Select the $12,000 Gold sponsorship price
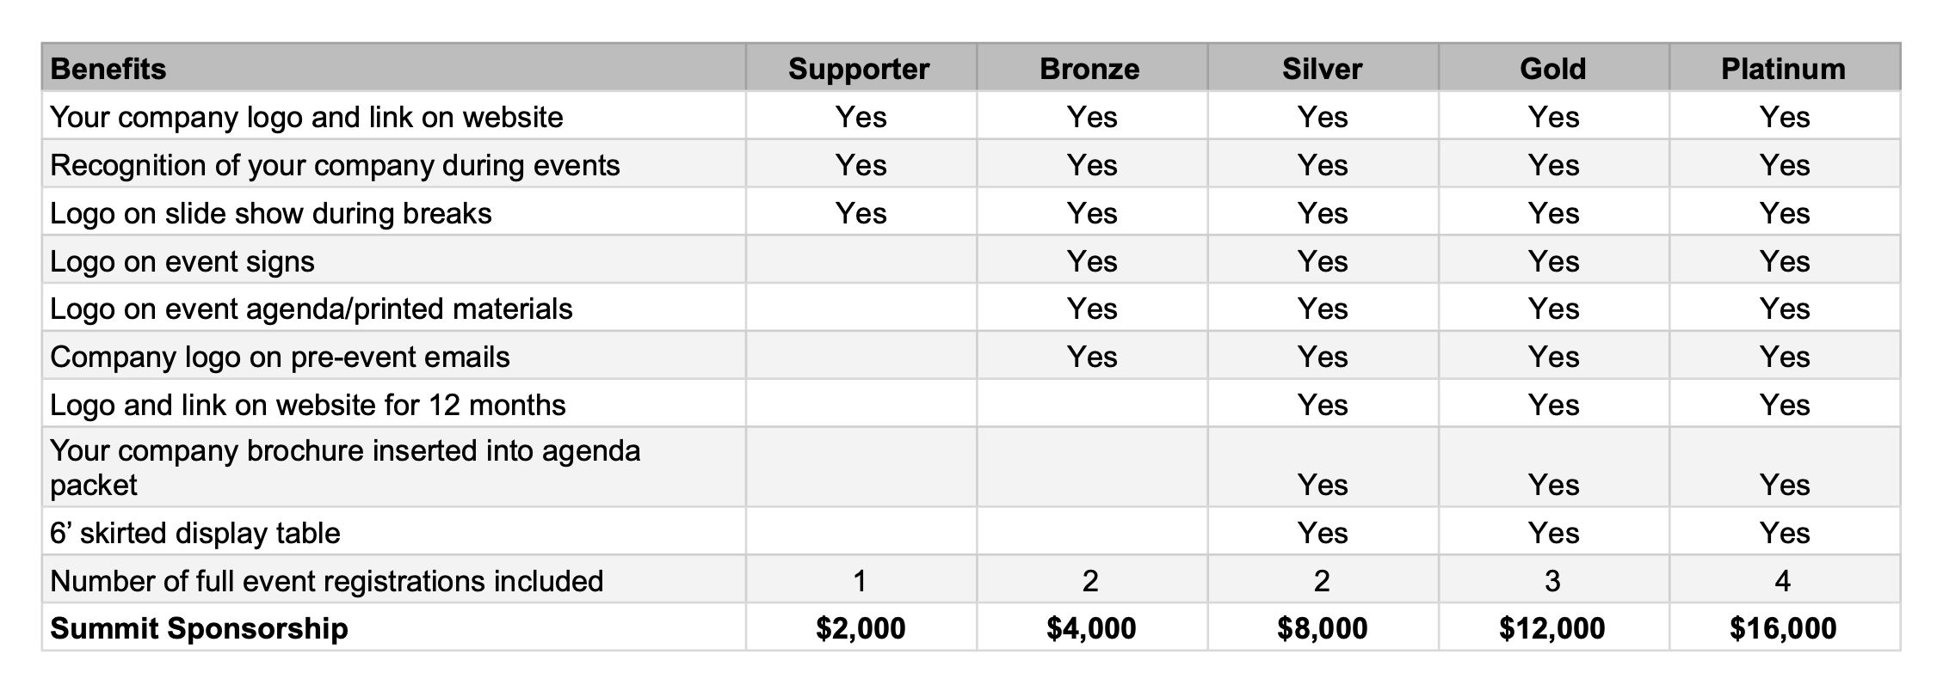Viewport: 1937px width, 685px height. pyautogui.click(x=1551, y=628)
